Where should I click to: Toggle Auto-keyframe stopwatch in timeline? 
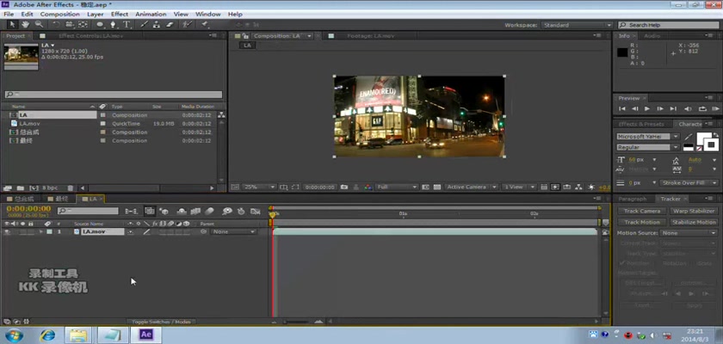241,211
